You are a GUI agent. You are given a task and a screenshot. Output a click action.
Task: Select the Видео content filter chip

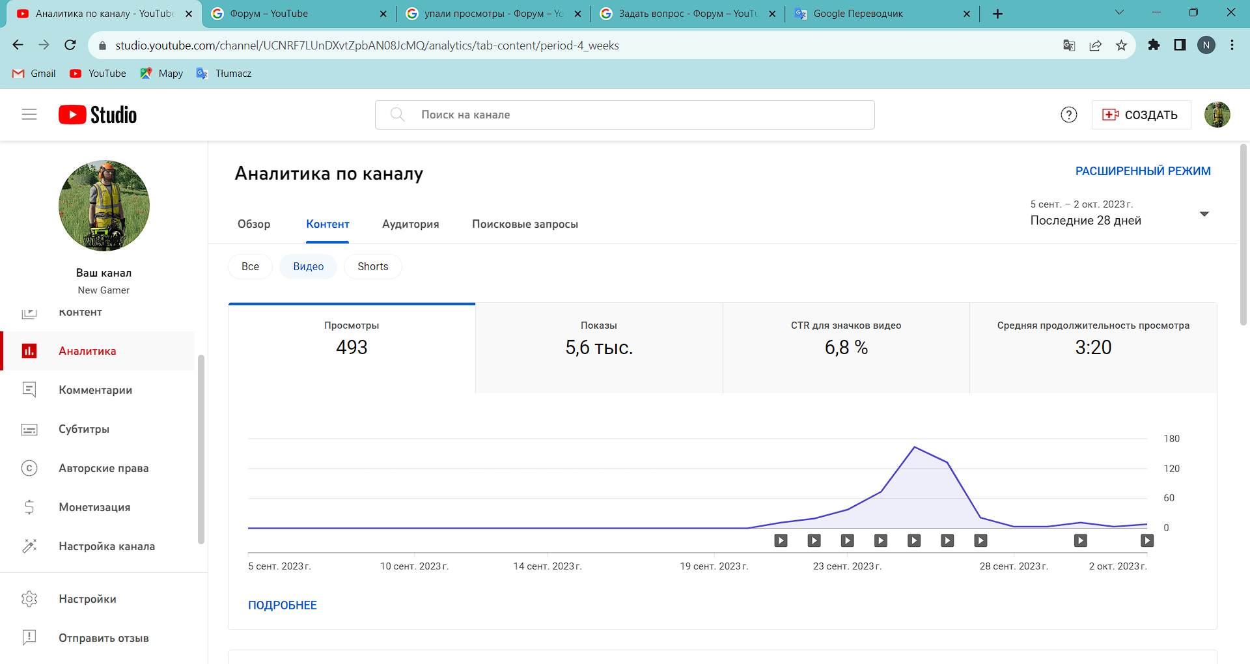[x=309, y=266]
